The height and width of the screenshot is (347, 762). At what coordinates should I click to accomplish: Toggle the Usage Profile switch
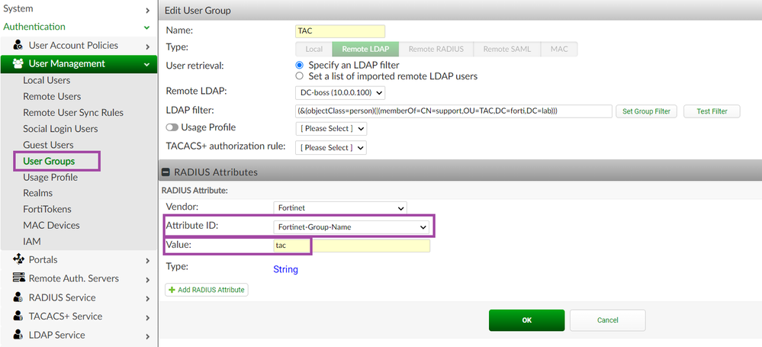coord(172,127)
